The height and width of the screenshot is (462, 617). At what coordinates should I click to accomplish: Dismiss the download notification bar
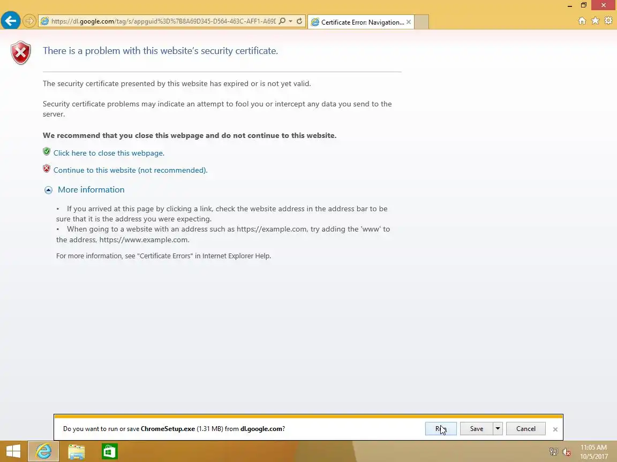tap(555, 429)
